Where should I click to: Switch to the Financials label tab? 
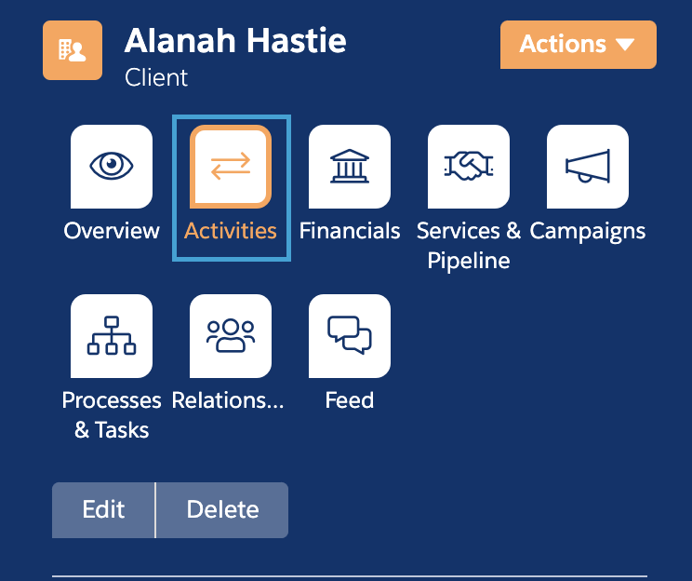pos(350,231)
